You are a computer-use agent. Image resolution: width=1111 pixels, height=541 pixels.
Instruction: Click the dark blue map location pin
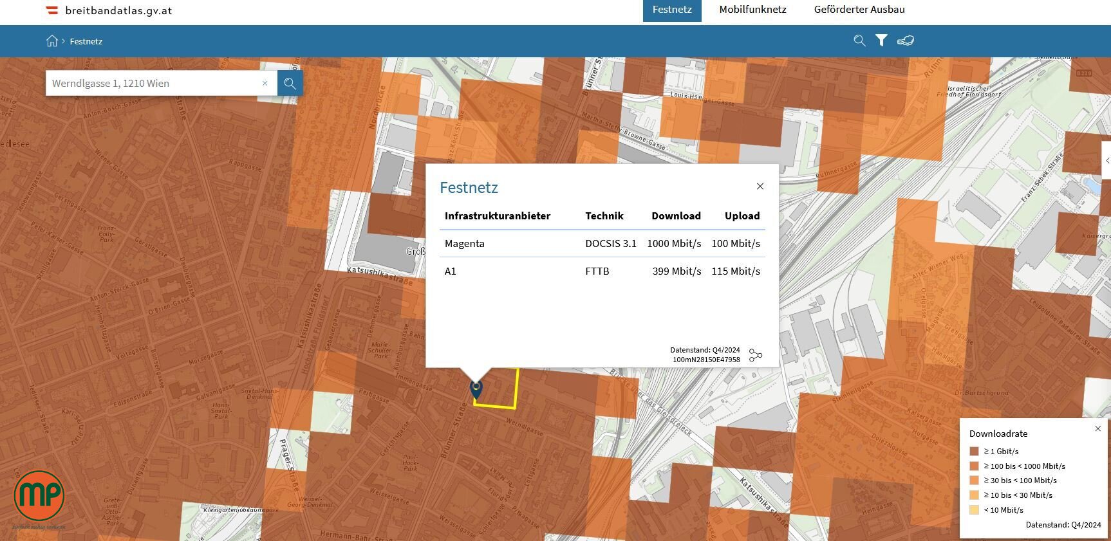point(476,389)
